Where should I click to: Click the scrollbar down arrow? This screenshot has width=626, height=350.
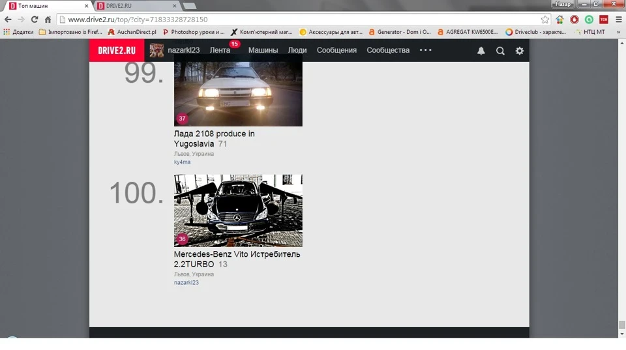(621, 334)
